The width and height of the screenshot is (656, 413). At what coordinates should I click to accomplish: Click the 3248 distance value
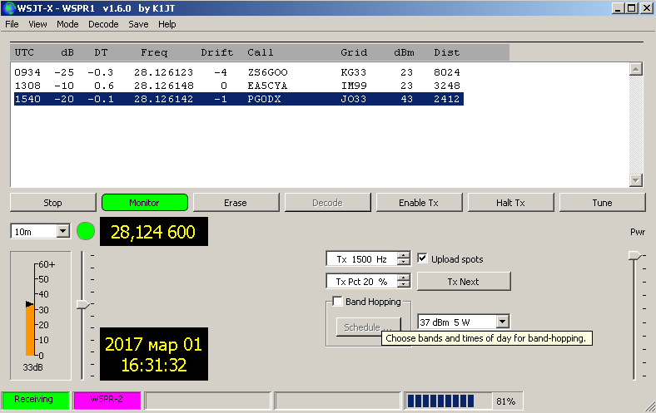pyautogui.click(x=447, y=86)
